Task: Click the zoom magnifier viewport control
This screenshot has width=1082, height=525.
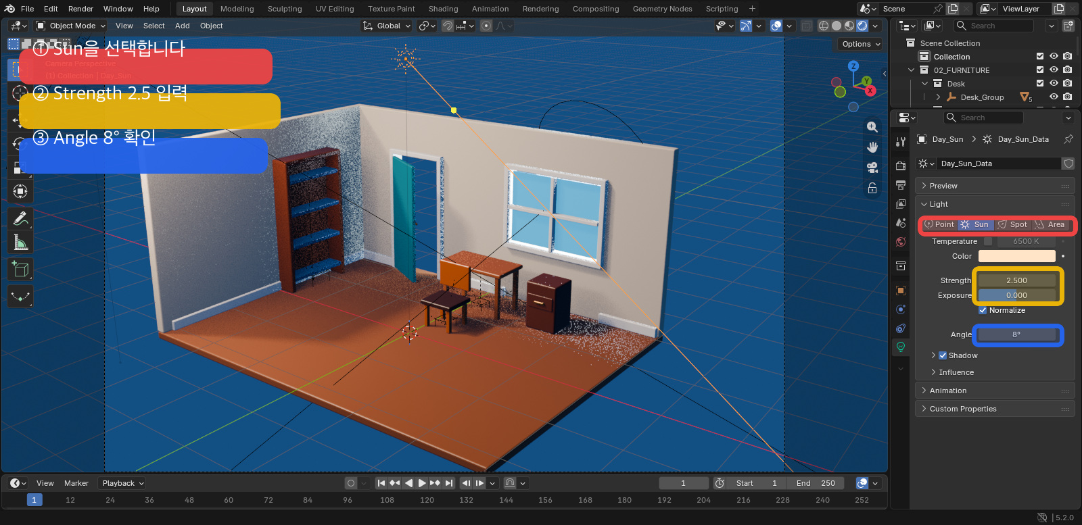Action: pyautogui.click(x=872, y=127)
